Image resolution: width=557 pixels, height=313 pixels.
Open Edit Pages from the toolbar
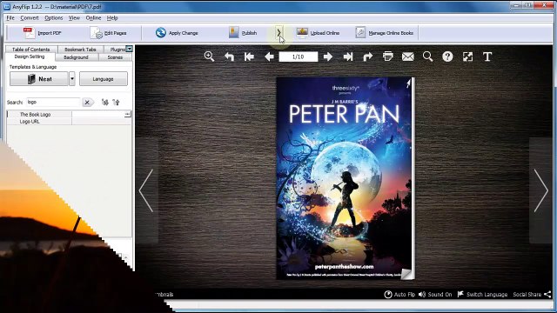point(108,33)
